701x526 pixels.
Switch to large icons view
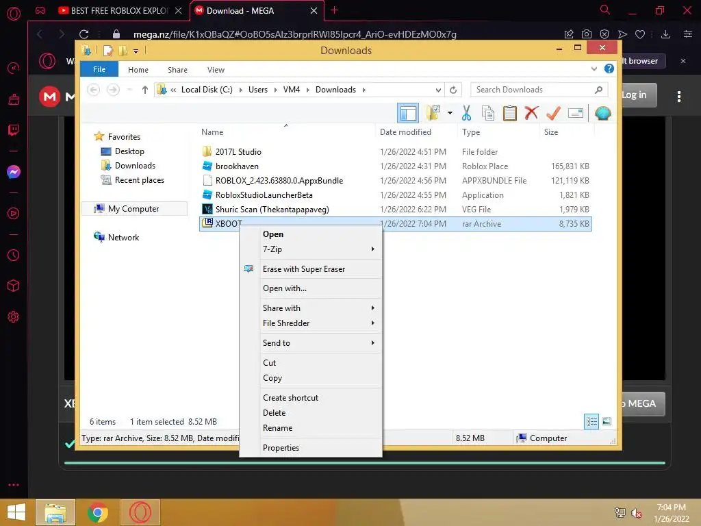[x=607, y=421]
